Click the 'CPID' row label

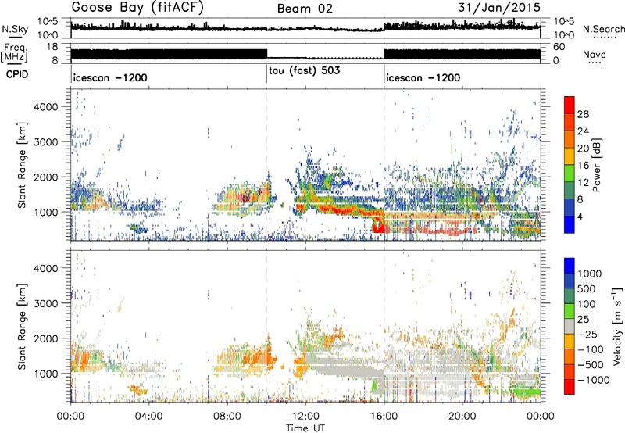click(17, 74)
